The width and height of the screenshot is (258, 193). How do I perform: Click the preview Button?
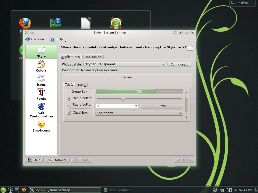tap(162, 106)
